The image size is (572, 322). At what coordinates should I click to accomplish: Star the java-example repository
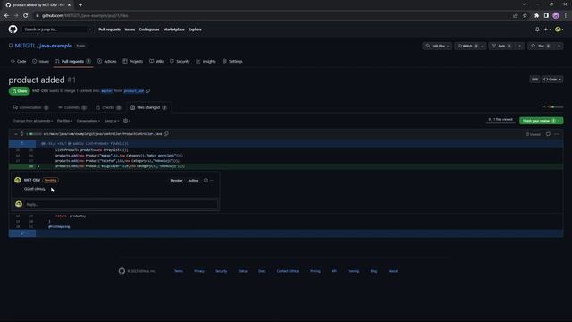[541, 46]
